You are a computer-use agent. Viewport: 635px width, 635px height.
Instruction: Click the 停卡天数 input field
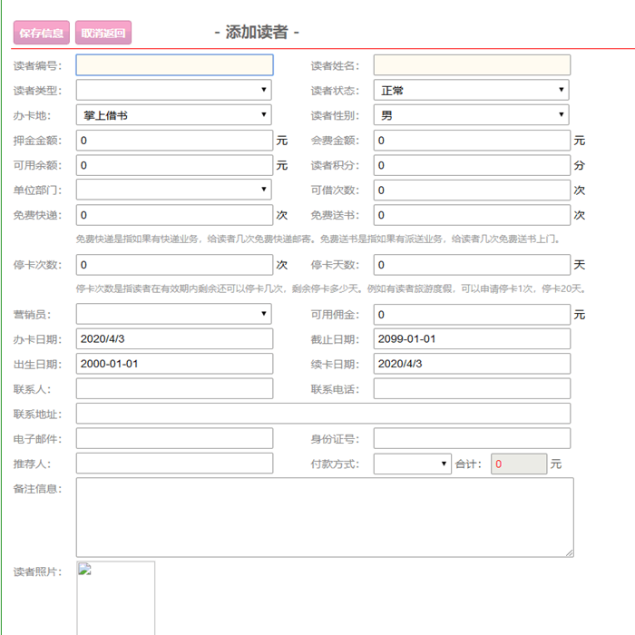pos(472,265)
